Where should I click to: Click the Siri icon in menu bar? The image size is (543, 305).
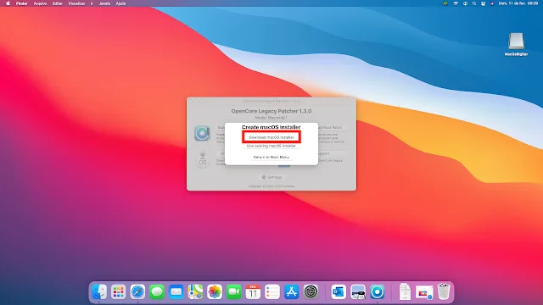(492, 3)
